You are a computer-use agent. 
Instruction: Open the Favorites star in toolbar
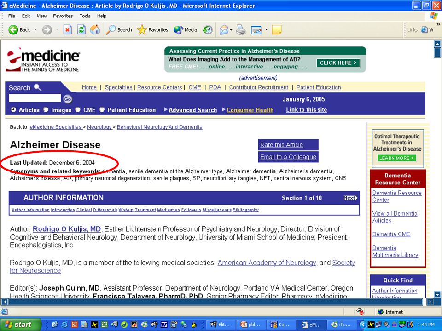[152, 29]
